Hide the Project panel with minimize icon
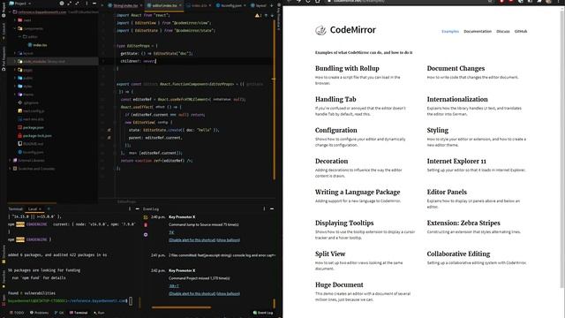Viewport: 565px width, 318px height. coord(94,4)
